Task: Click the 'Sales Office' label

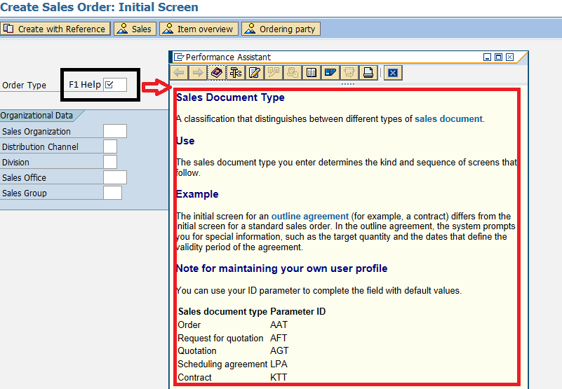Action: (x=24, y=177)
